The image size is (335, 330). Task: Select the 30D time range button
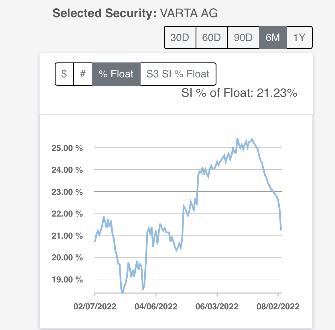[180, 38]
